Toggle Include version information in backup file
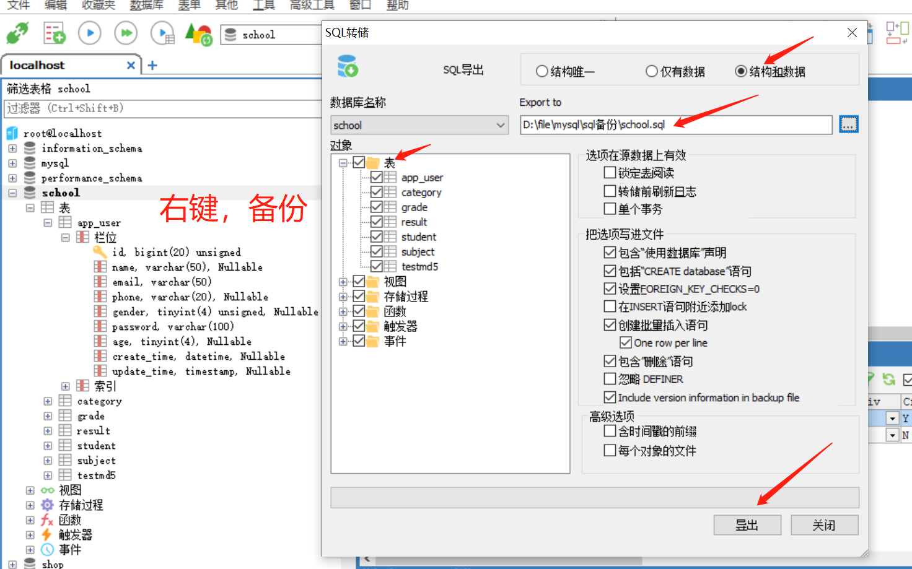This screenshot has height=569, width=912. tap(610, 397)
